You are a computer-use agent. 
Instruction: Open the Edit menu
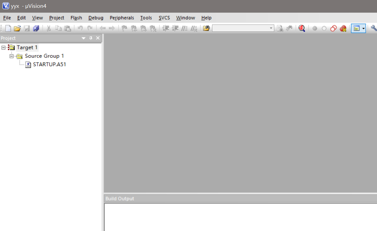21,18
